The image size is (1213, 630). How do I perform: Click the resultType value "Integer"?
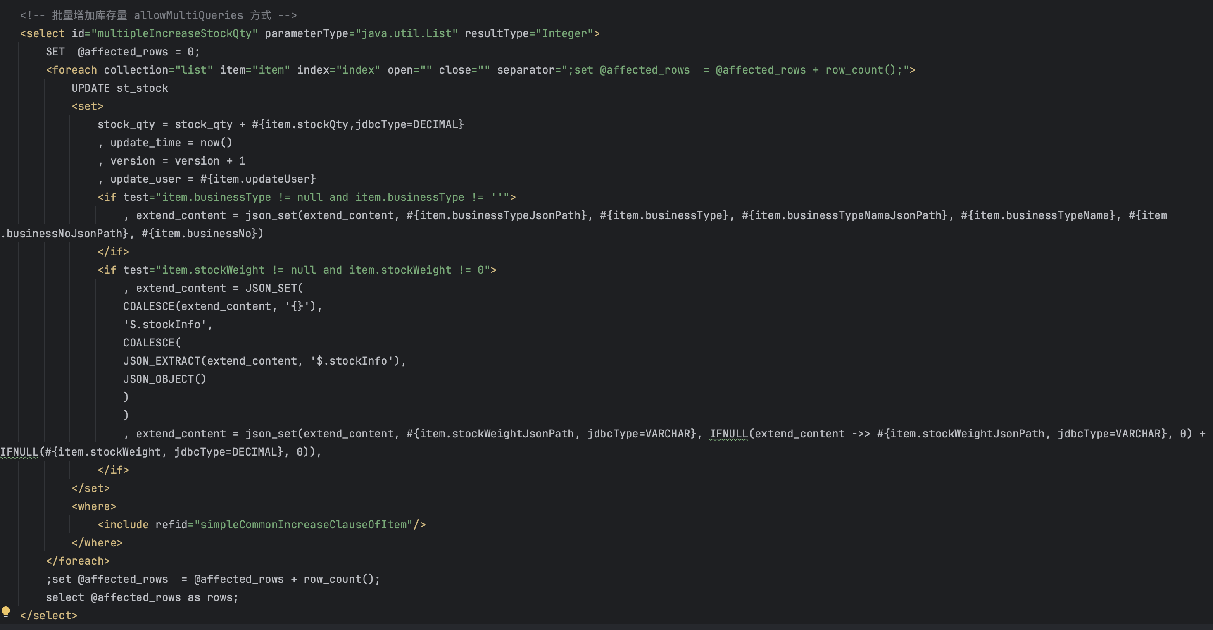[x=564, y=33]
